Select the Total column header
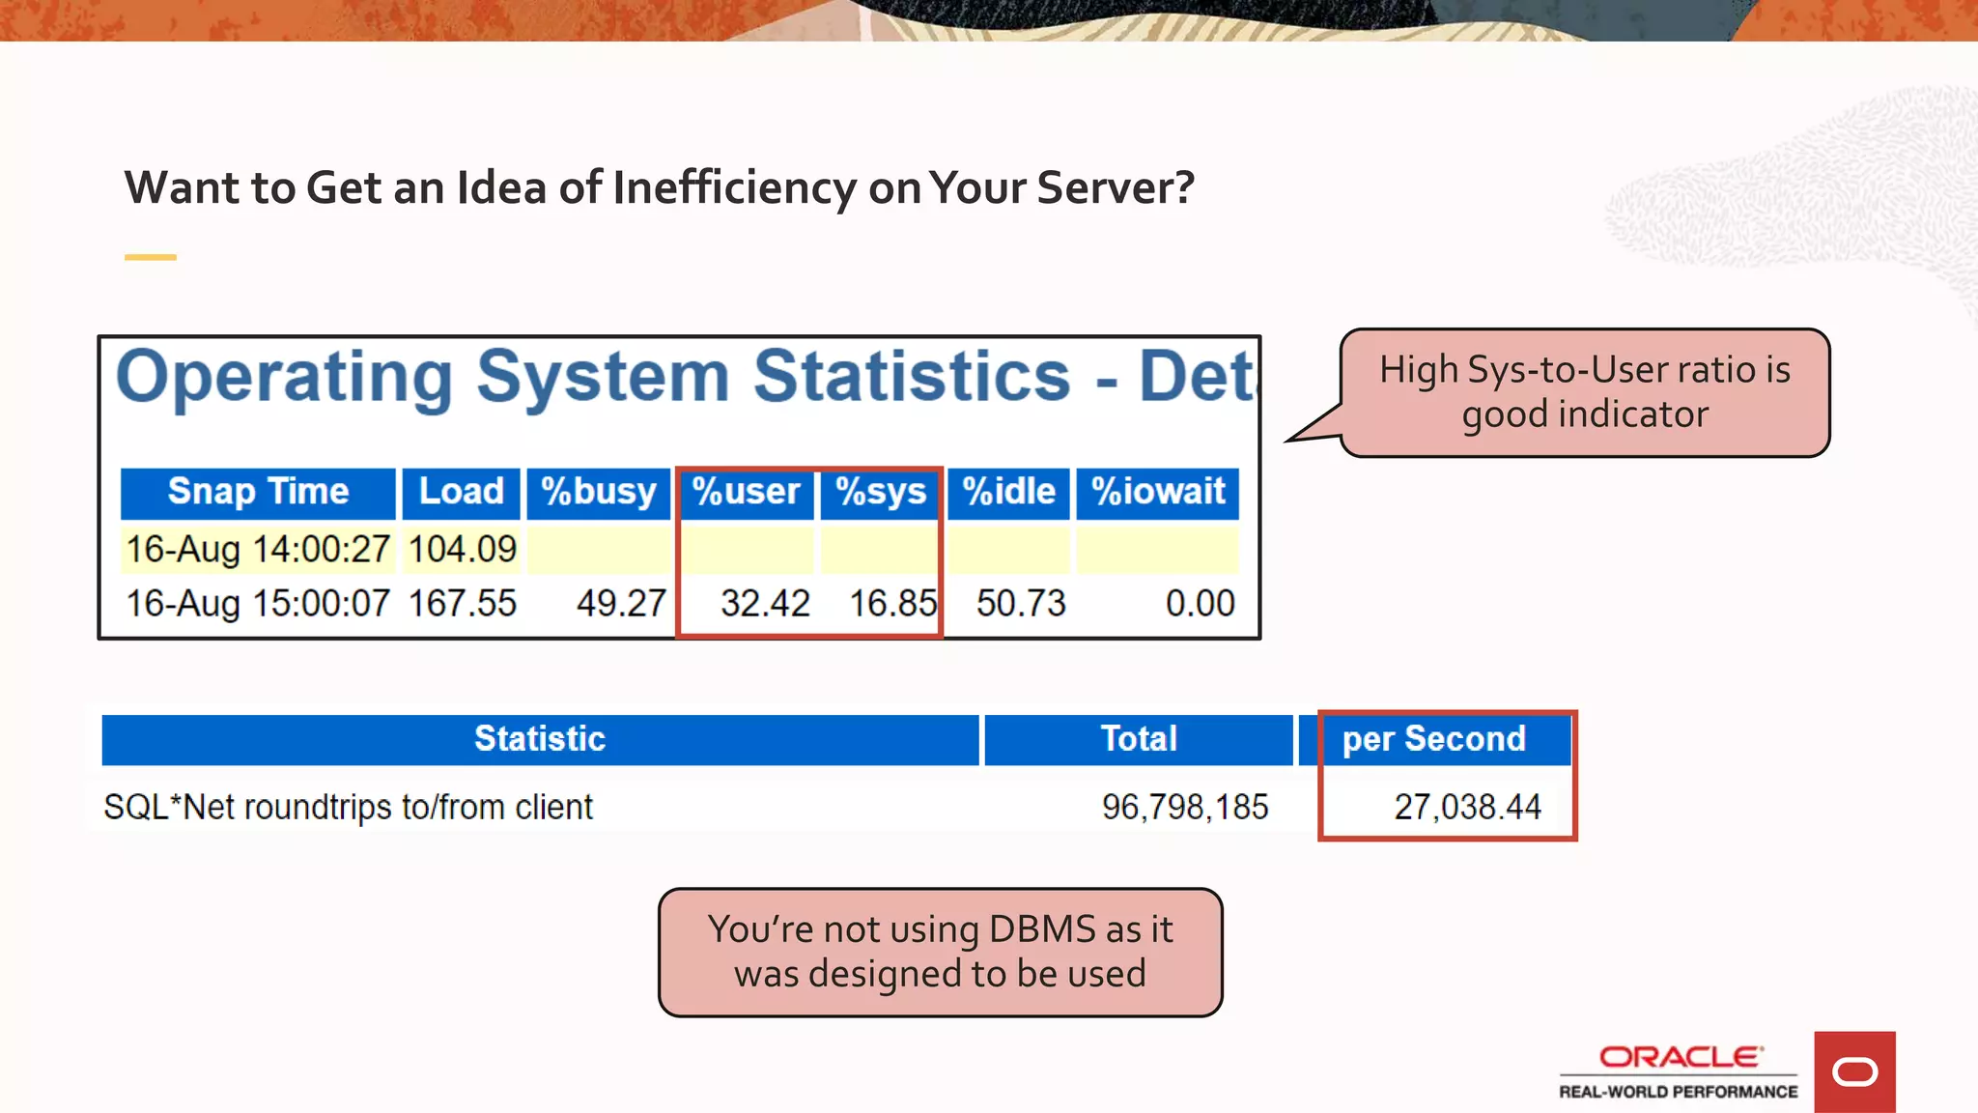 pyautogui.click(x=1139, y=740)
